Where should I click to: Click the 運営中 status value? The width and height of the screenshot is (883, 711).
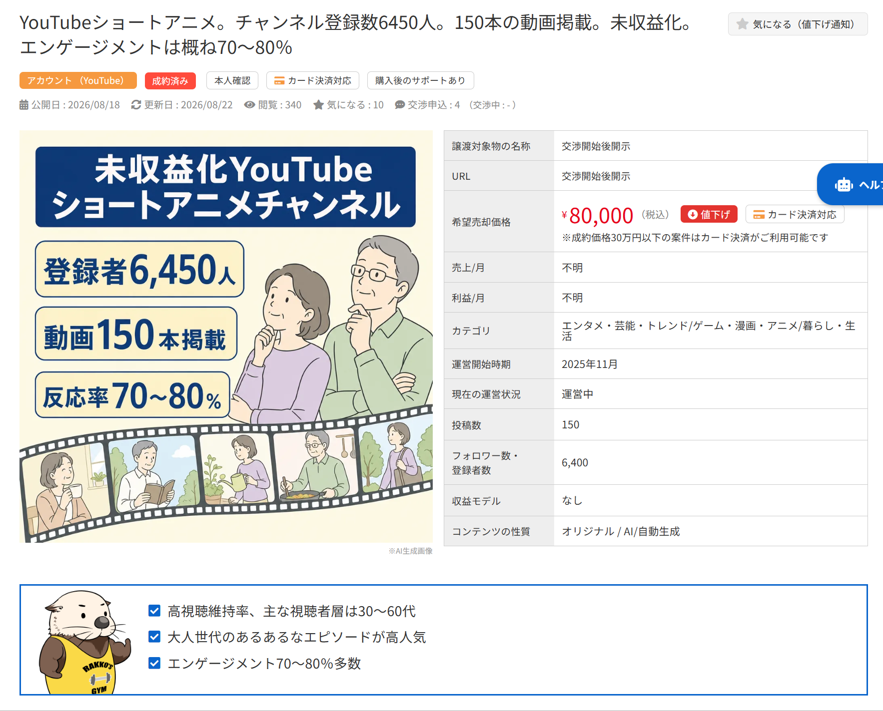(x=577, y=394)
